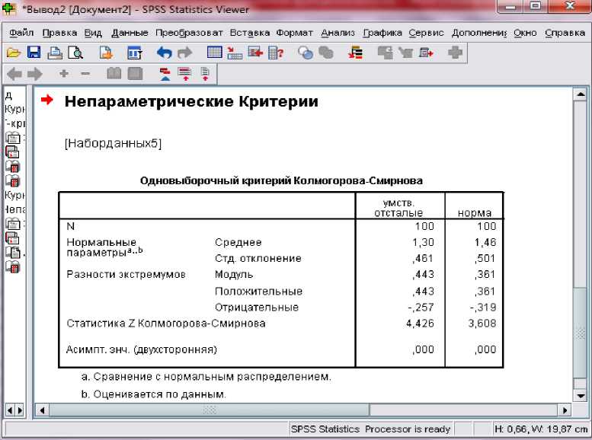Click the Print icon in toolbar
The image size is (592, 440).
(55, 53)
